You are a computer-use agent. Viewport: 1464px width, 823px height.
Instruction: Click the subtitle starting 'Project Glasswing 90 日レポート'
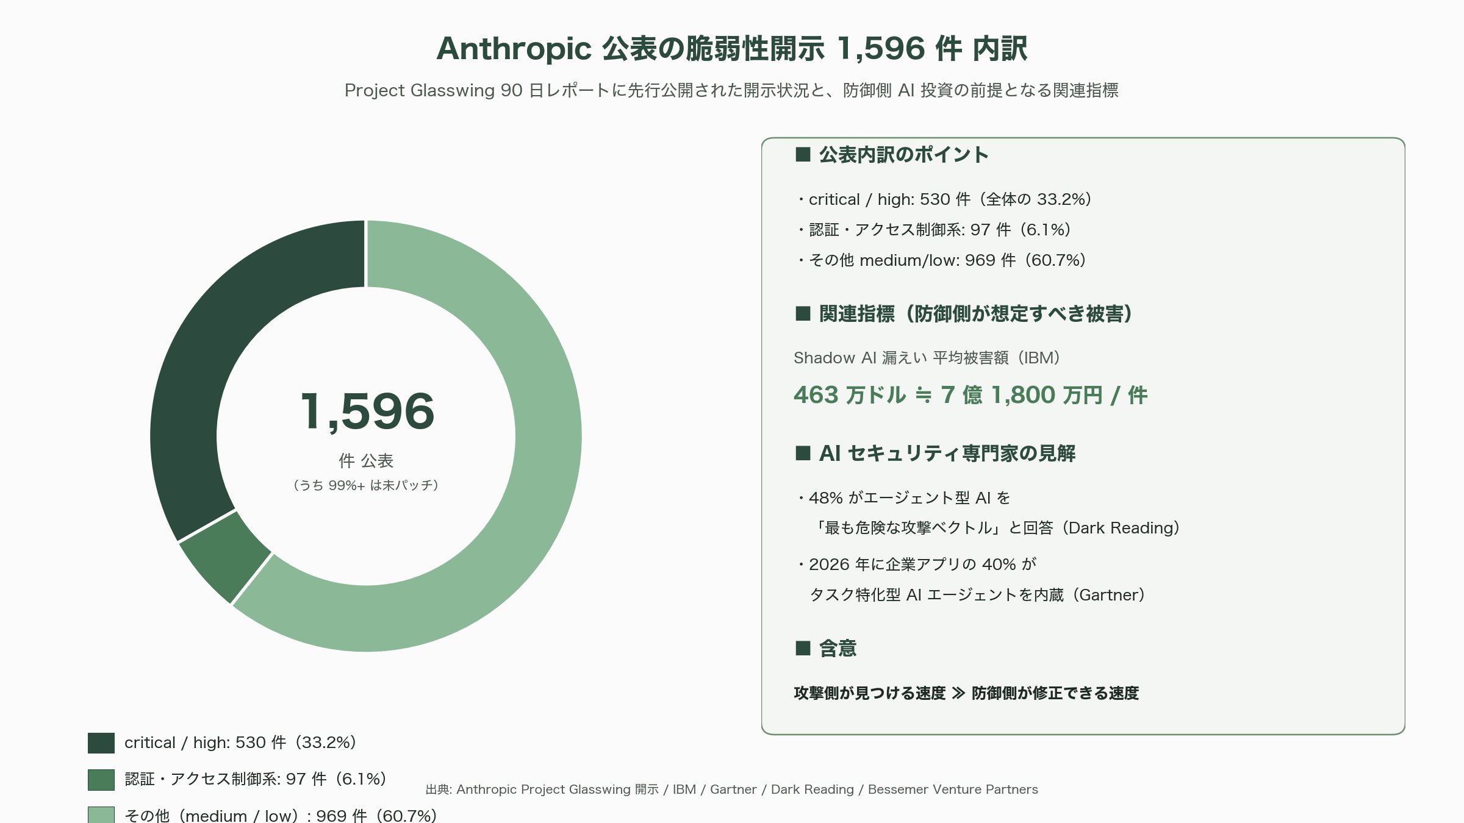point(731,90)
